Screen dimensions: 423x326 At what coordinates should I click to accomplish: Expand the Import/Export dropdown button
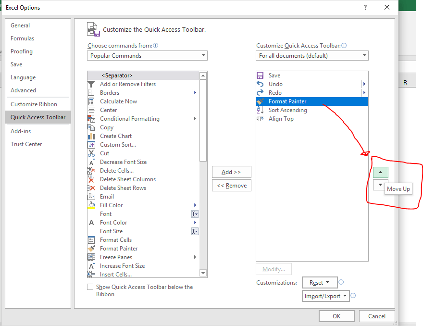(x=325, y=296)
